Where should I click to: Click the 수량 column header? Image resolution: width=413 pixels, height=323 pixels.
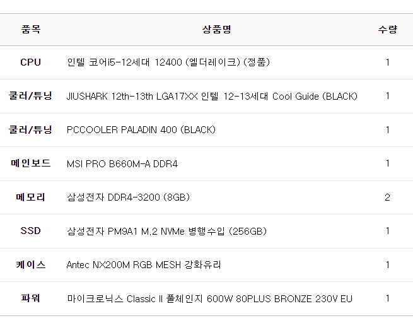(x=387, y=29)
